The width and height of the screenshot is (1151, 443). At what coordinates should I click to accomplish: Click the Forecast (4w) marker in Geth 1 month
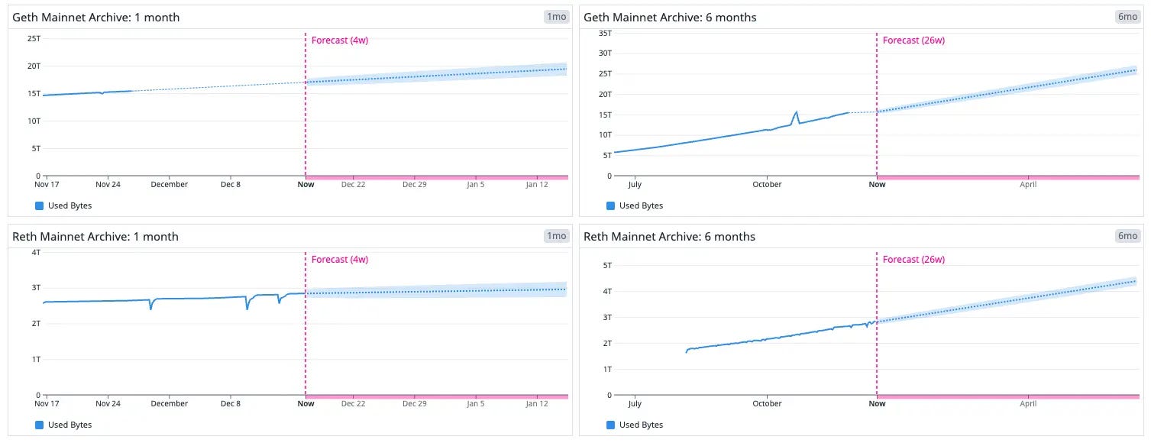pyautogui.click(x=340, y=40)
